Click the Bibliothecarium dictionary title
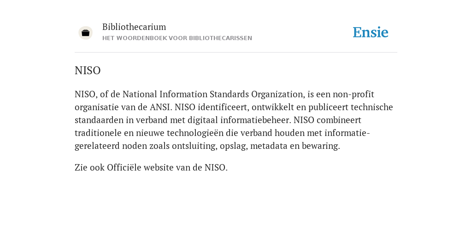Viewport: 472px width, 236px height. pos(134,27)
